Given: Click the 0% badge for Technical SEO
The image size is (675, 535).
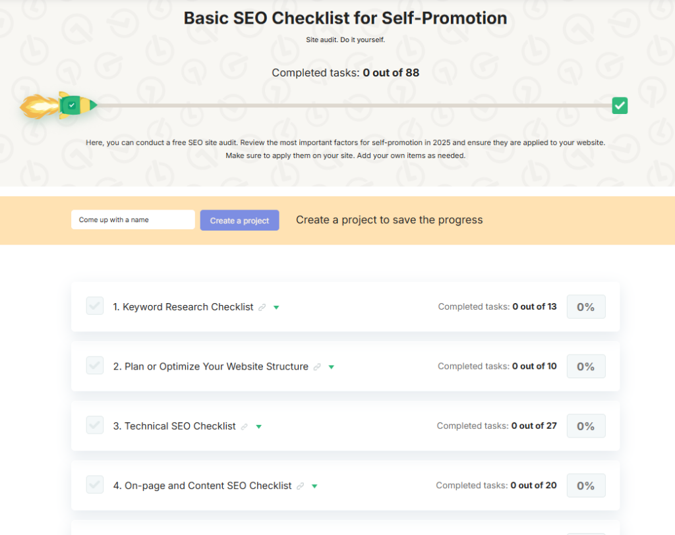Looking at the screenshot, I should [x=585, y=426].
